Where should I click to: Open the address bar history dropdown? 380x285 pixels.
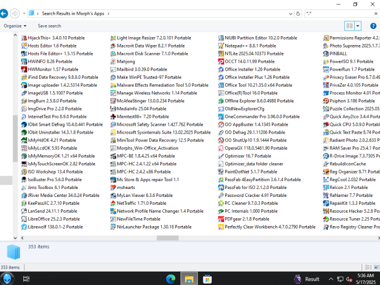pyautogui.click(x=291, y=14)
